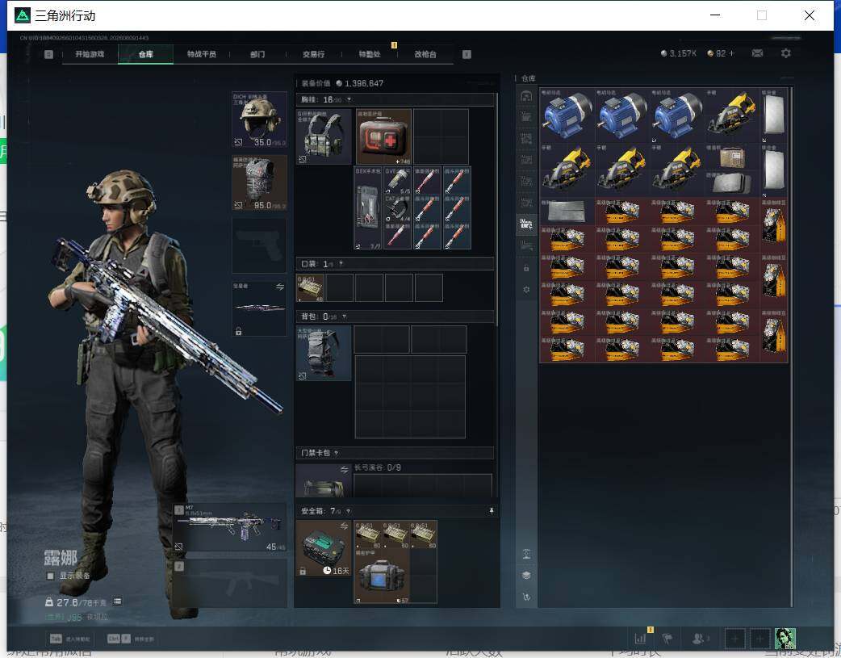Click the plus beside 92 currency
The height and width of the screenshot is (658, 841).
[x=731, y=53]
